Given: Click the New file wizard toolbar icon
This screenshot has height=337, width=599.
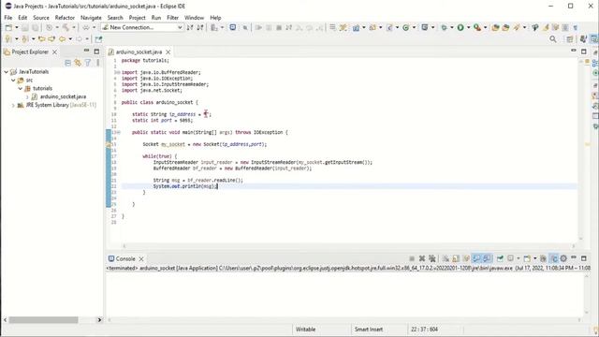Looking at the screenshot, I should tap(8, 27).
